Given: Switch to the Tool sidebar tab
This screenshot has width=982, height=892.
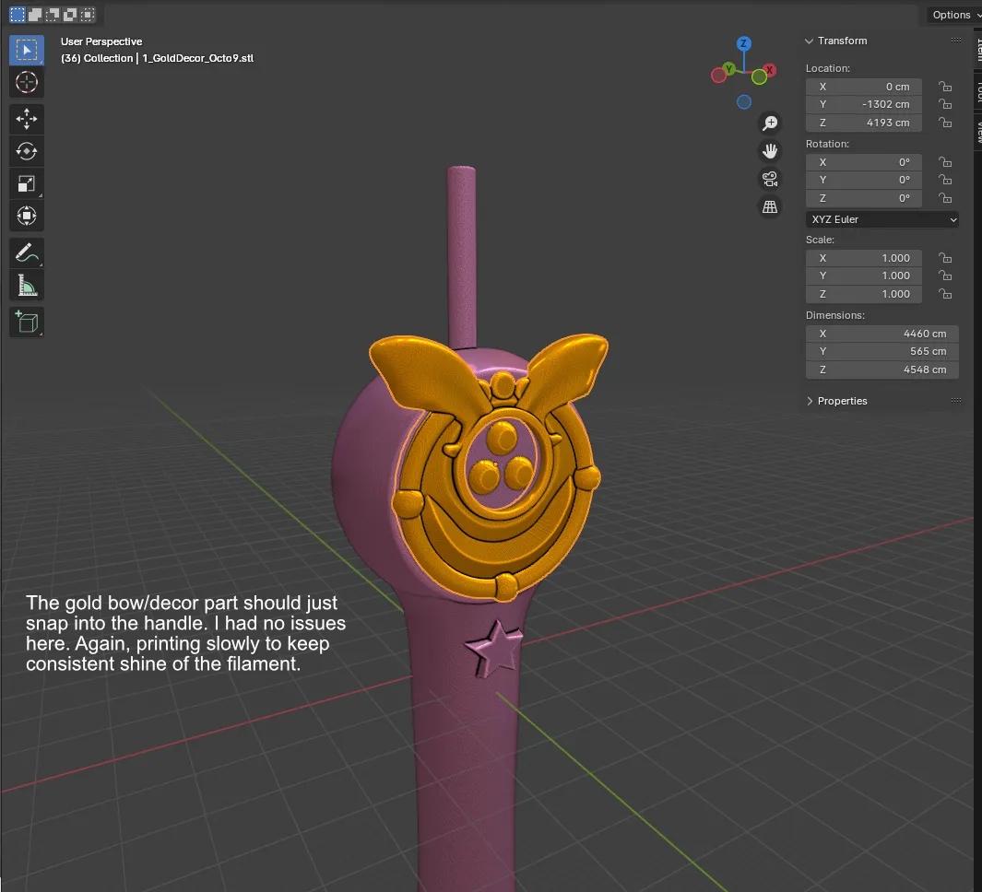Looking at the screenshot, I should pyautogui.click(x=977, y=90).
